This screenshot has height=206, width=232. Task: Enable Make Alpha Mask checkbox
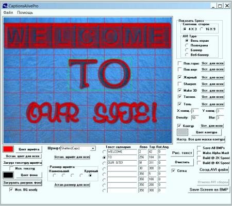[199, 152]
